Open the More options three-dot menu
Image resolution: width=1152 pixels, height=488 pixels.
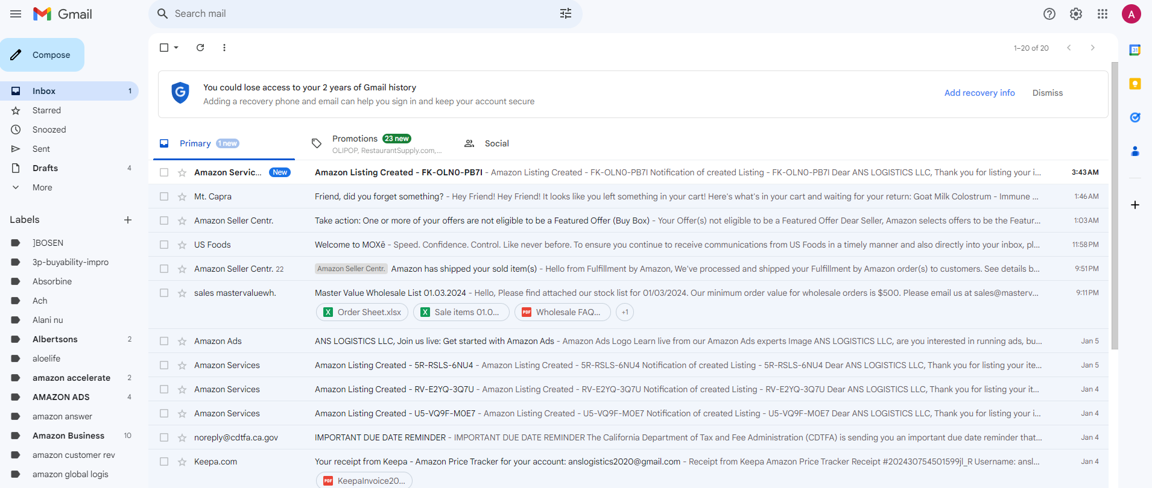pos(224,48)
